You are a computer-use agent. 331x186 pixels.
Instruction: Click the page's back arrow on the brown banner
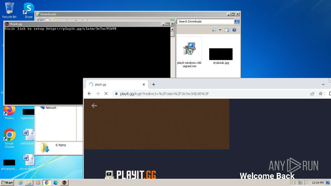click(x=94, y=105)
